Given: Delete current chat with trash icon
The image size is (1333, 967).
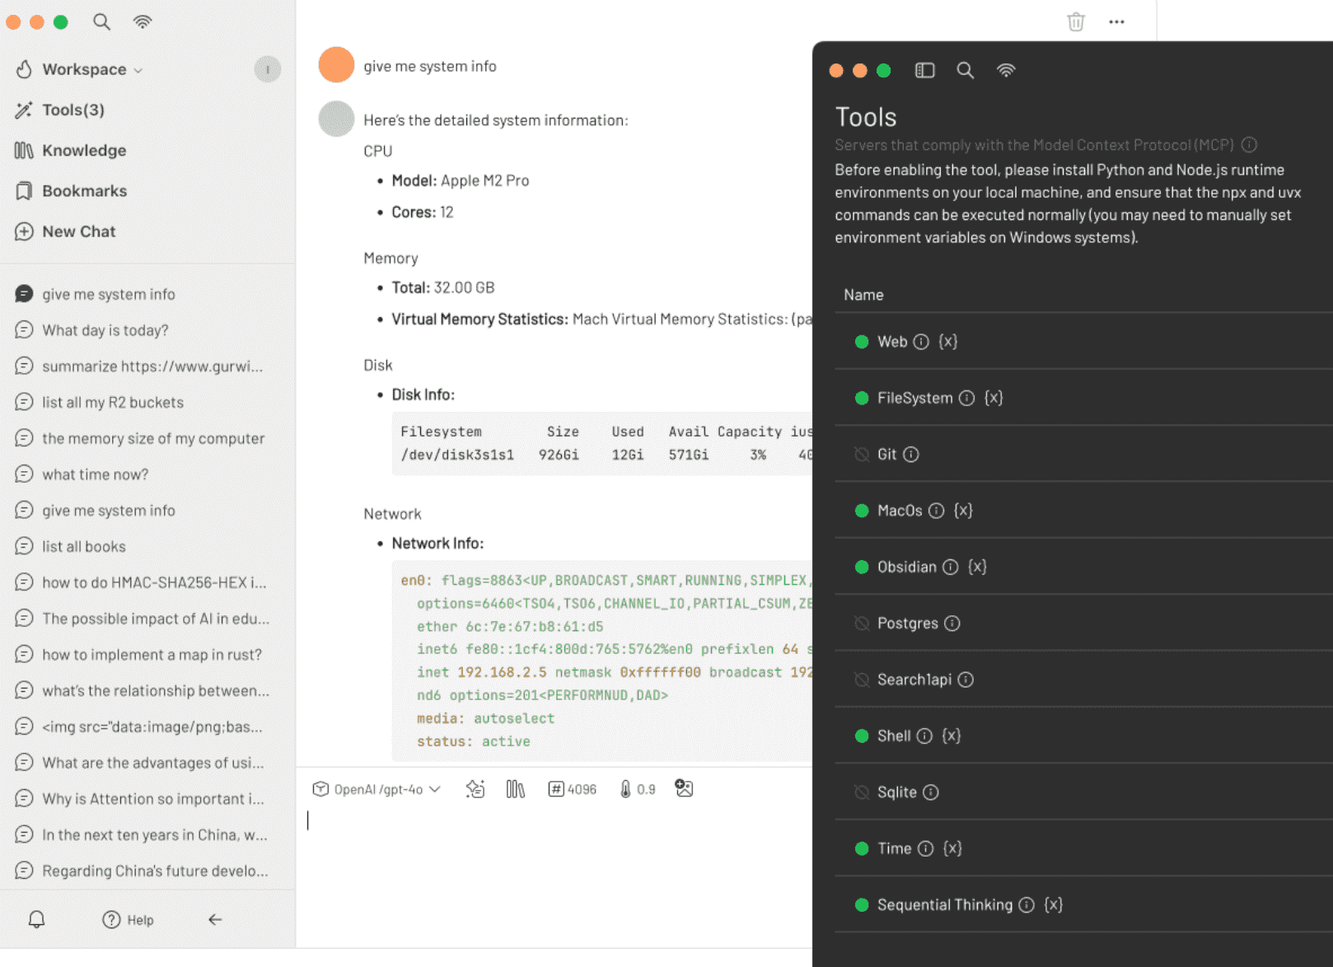Looking at the screenshot, I should pos(1076,22).
